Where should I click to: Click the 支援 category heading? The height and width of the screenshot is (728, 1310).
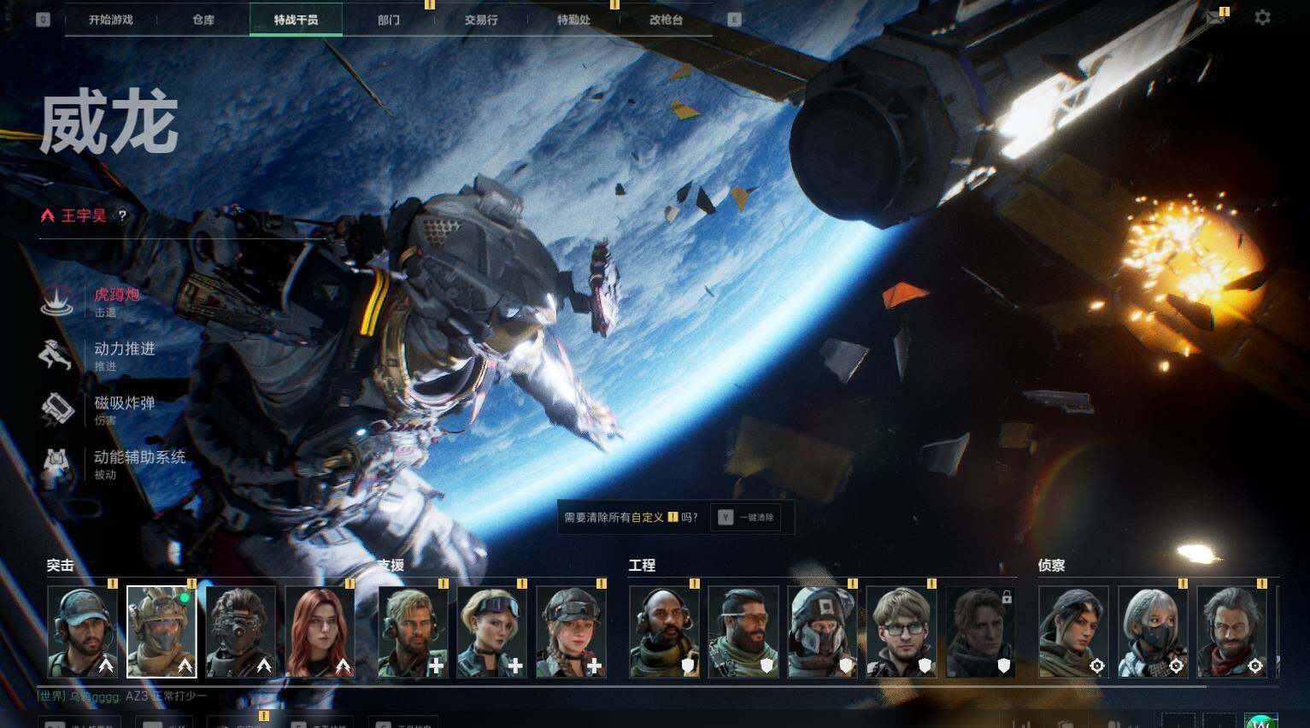(391, 566)
